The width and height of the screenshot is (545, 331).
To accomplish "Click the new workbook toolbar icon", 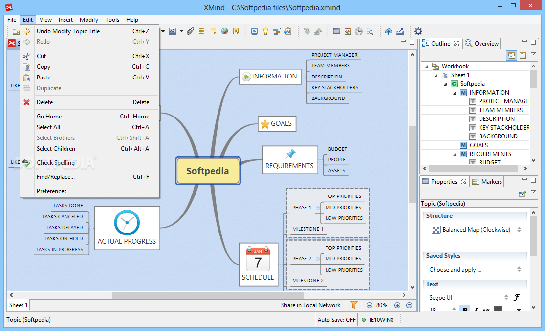I will (16, 32).
